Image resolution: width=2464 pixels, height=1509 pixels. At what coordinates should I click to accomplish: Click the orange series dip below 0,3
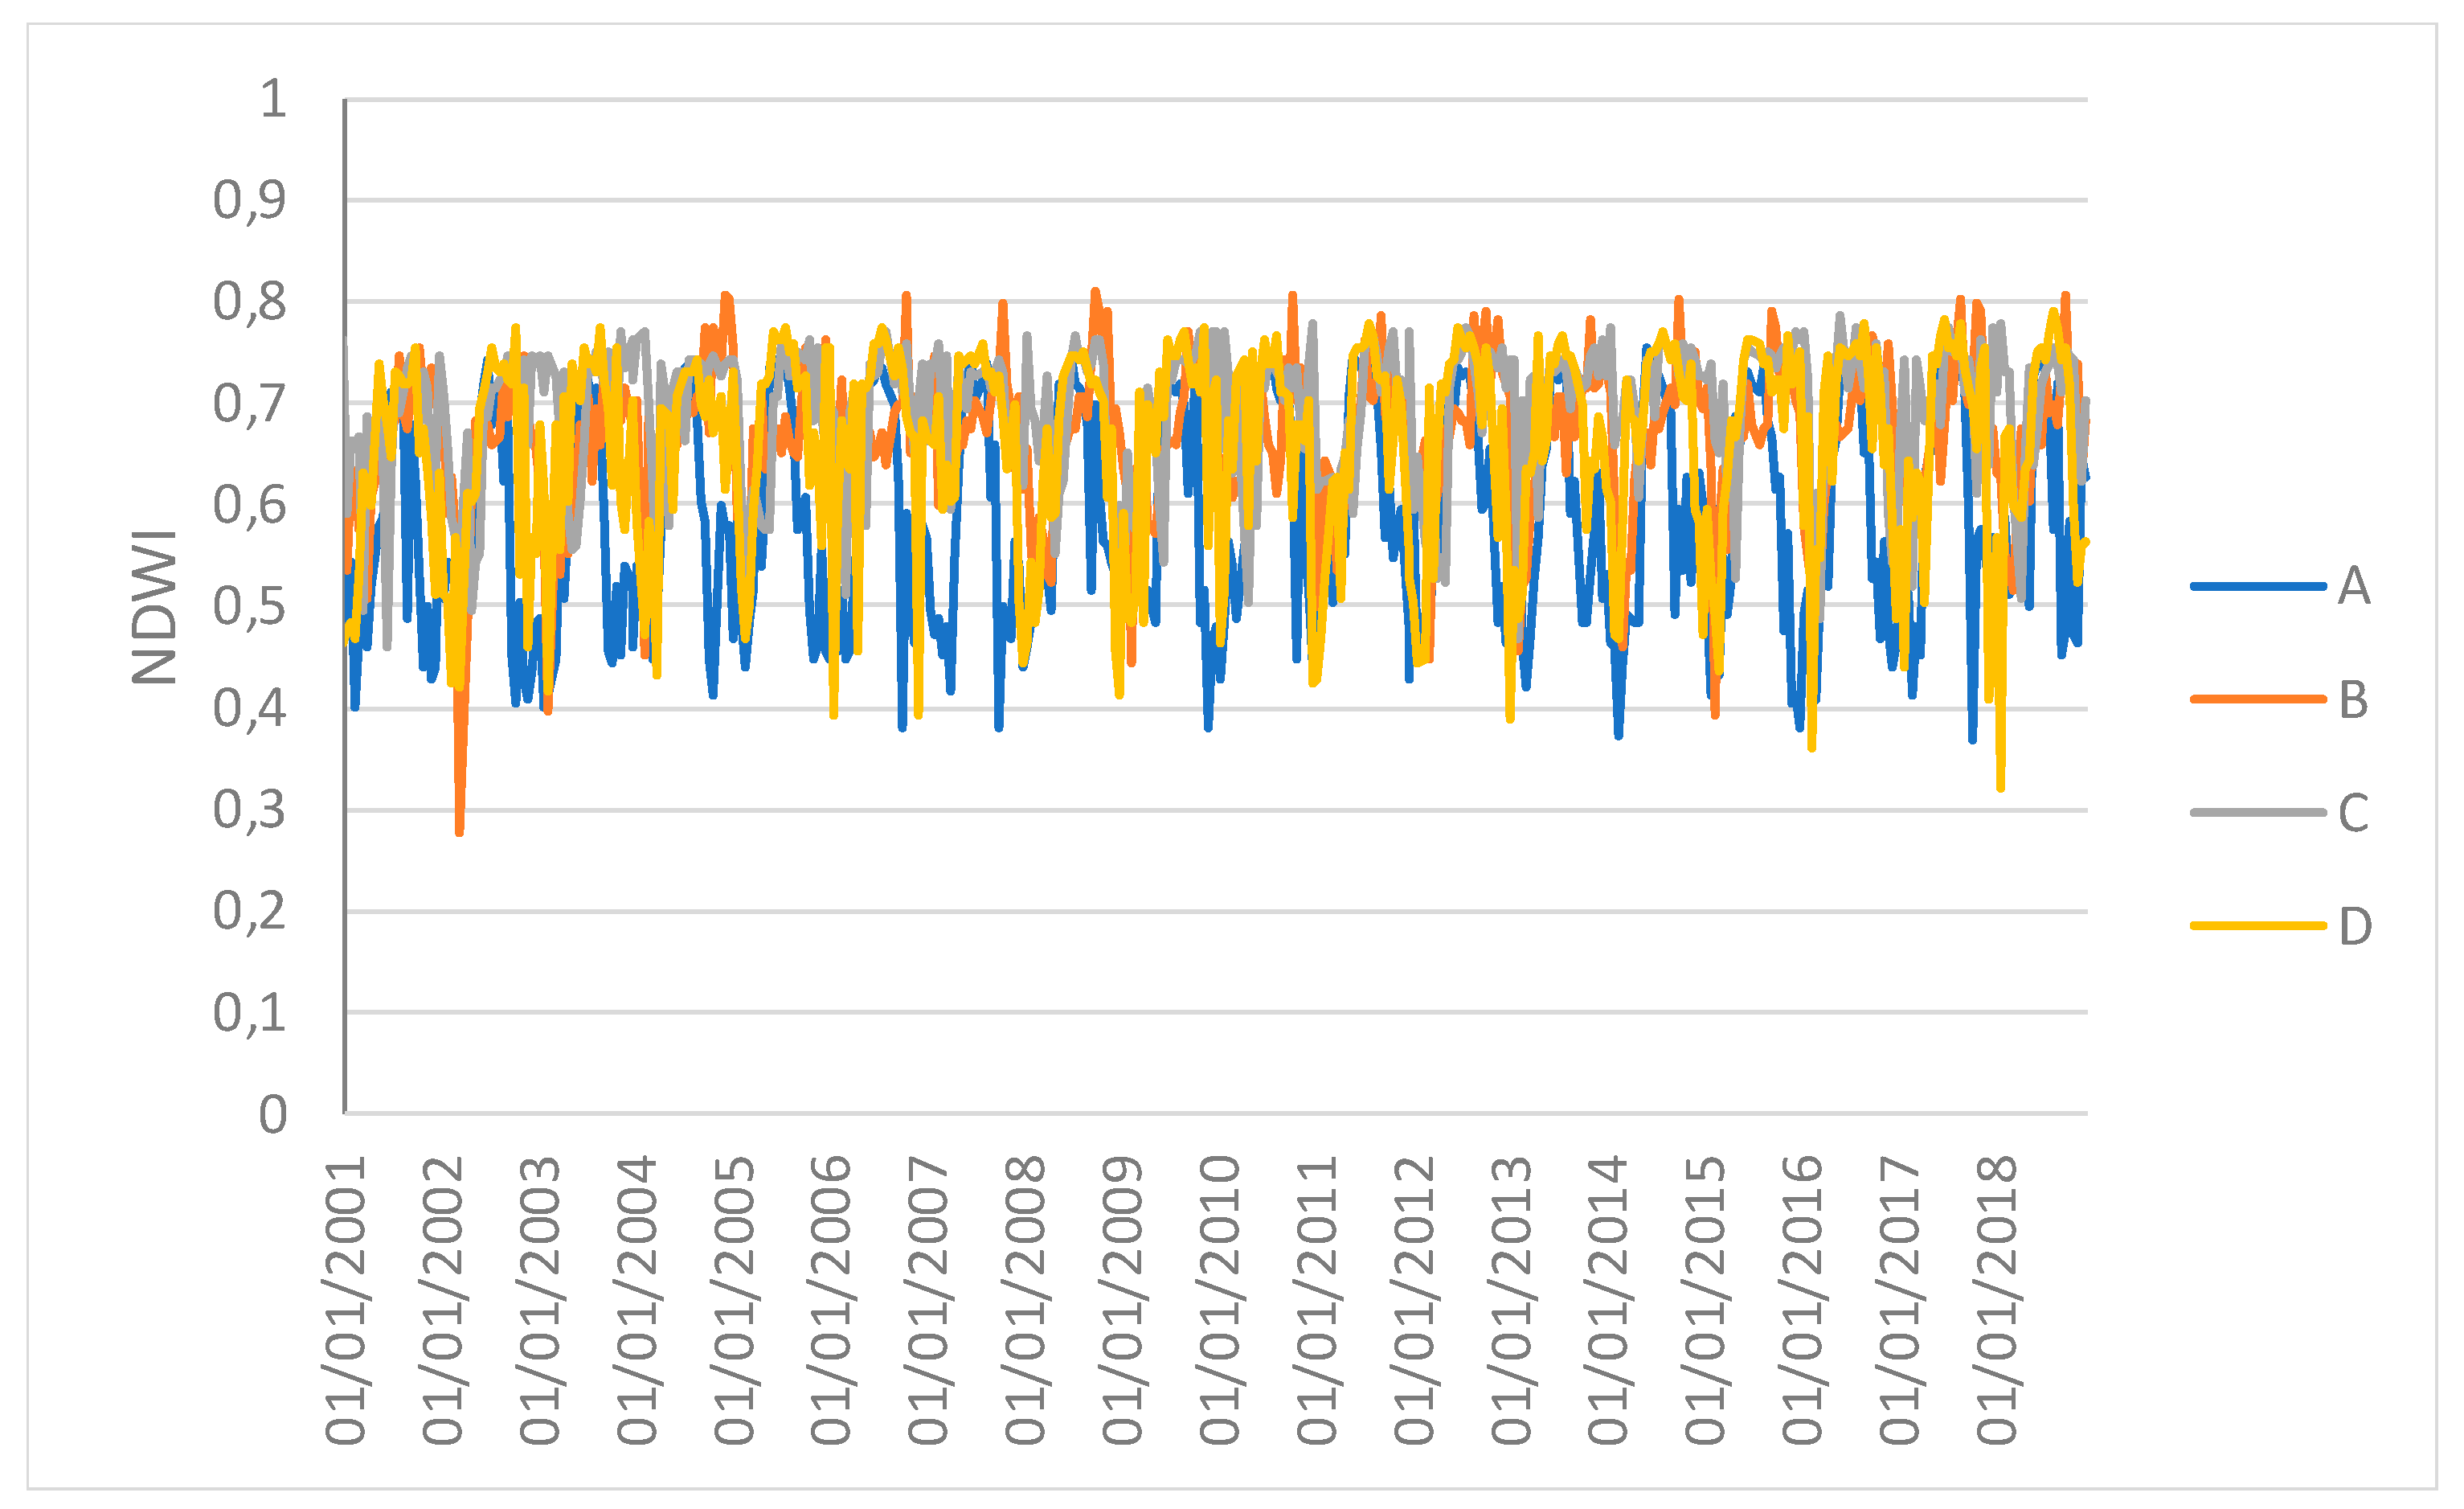(x=459, y=826)
